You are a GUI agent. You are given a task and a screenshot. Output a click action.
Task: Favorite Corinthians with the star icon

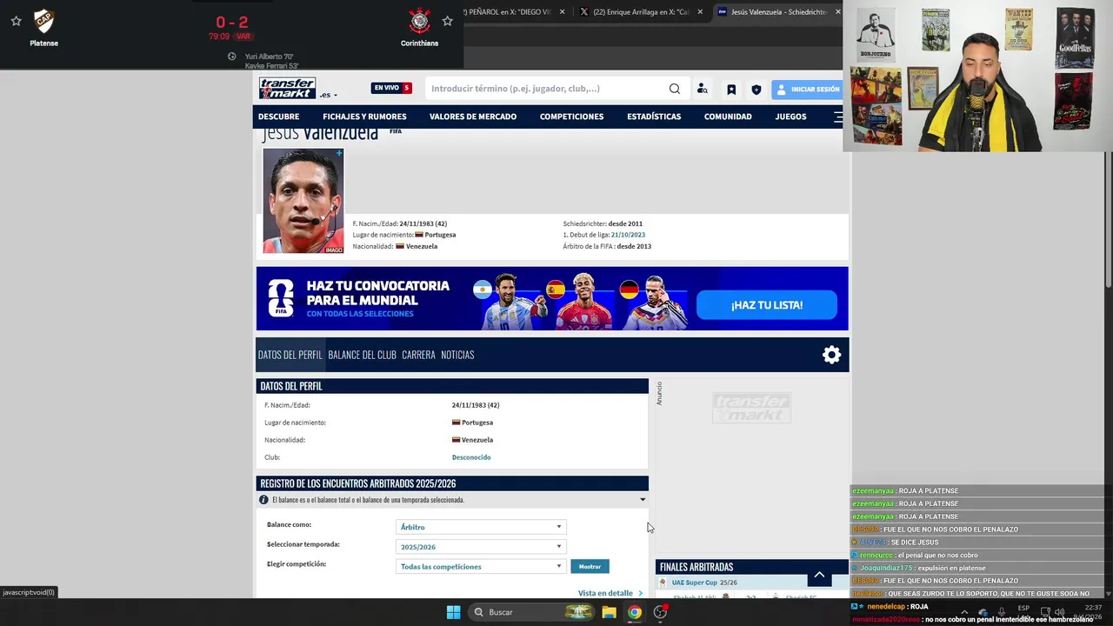point(448,21)
